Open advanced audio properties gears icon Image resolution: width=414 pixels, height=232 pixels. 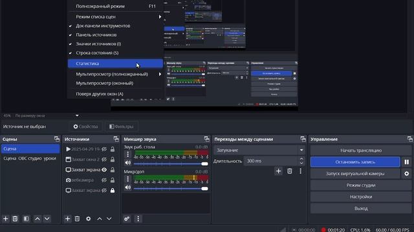(127, 218)
